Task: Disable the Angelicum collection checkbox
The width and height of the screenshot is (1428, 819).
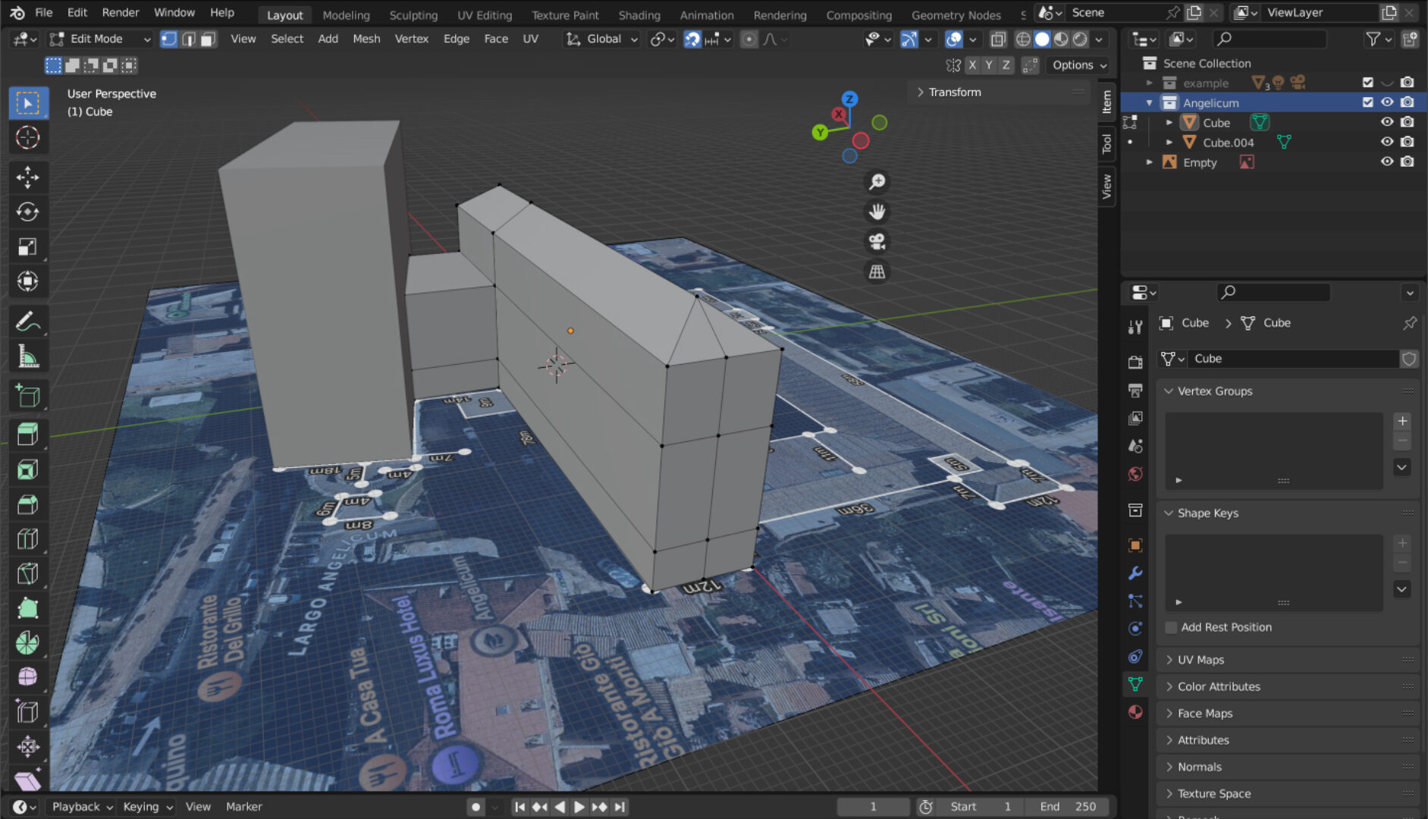Action: pyautogui.click(x=1367, y=102)
